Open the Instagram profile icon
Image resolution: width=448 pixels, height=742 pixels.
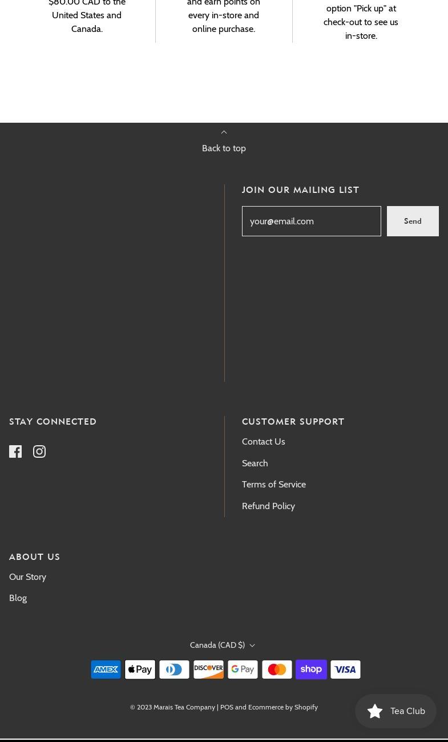[39, 451]
